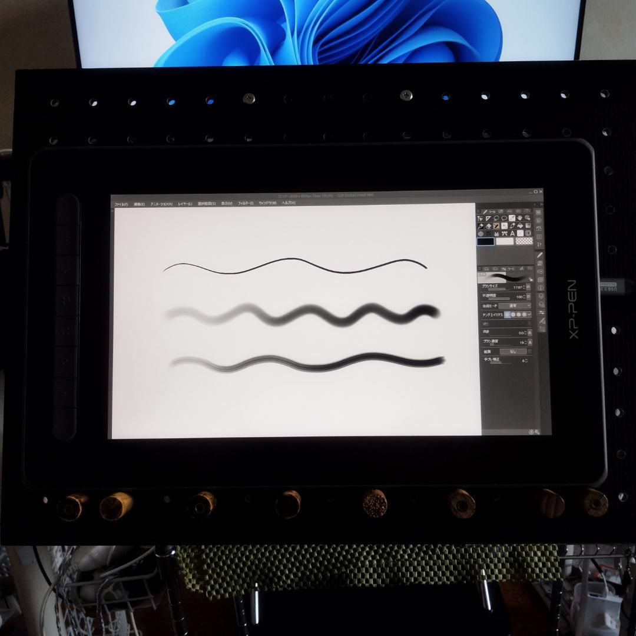Pick the Text tool (A icon)
Image resolution: width=636 pixels, height=636 pixels.
(512, 233)
